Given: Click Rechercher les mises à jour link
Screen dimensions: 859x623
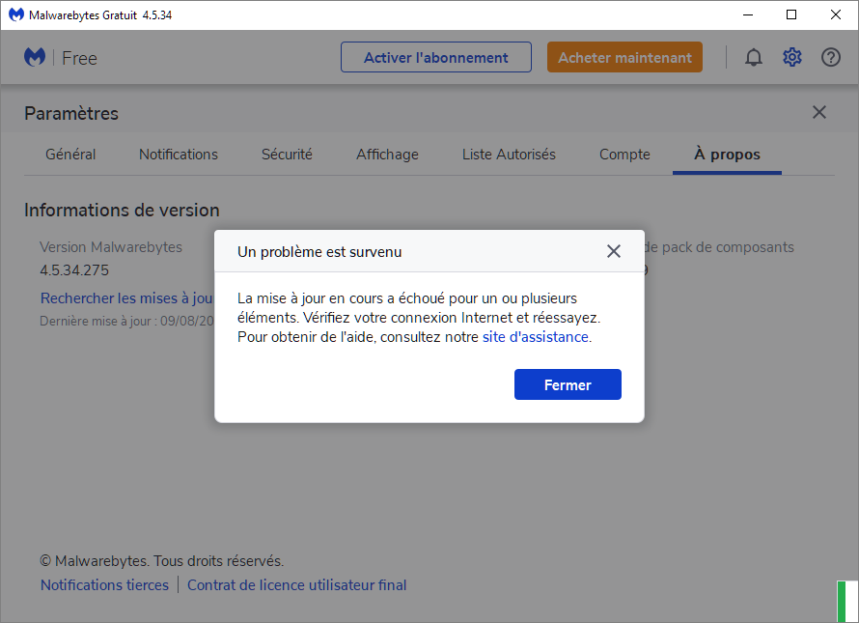Looking at the screenshot, I should coord(126,298).
